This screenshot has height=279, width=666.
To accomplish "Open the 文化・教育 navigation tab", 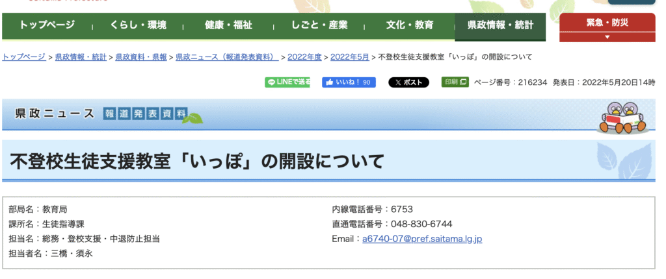I will (x=410, y=25).
